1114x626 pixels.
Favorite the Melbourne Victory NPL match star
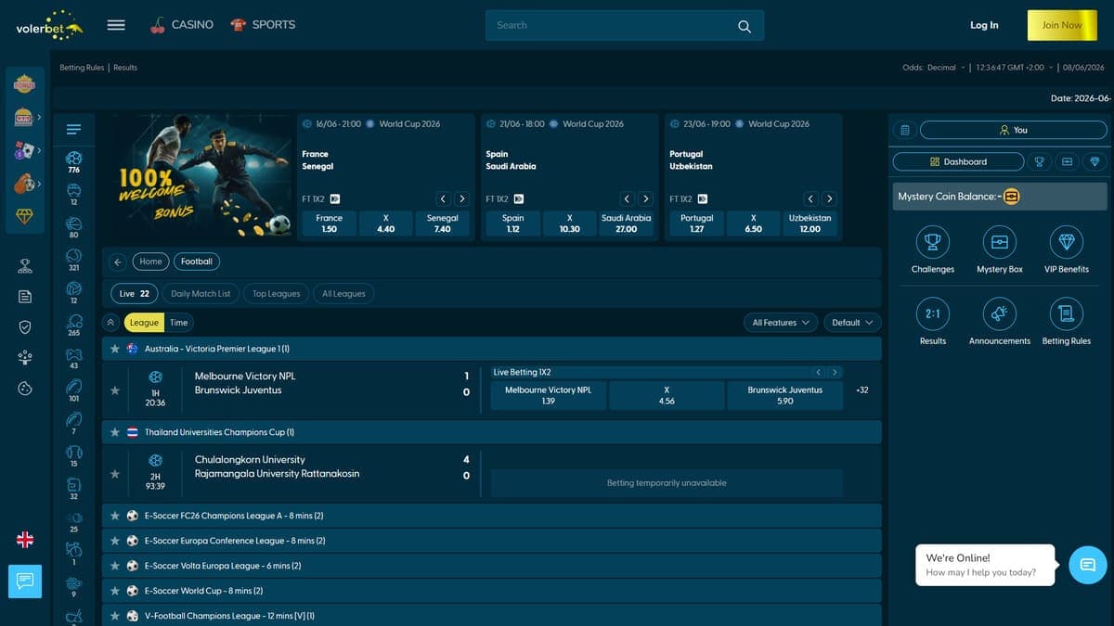(115, 390)
